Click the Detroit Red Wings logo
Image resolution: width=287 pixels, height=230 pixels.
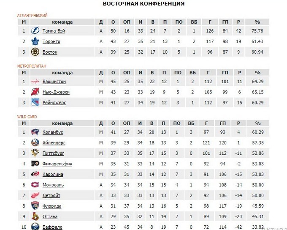point(35,195)
